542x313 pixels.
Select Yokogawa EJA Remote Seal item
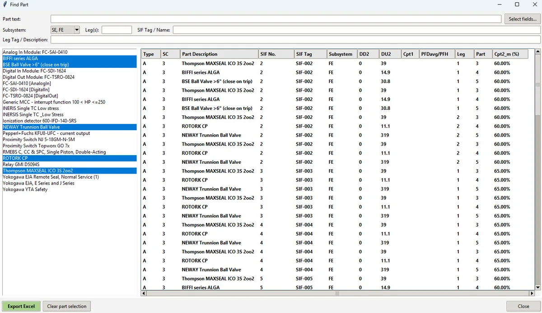69,177
